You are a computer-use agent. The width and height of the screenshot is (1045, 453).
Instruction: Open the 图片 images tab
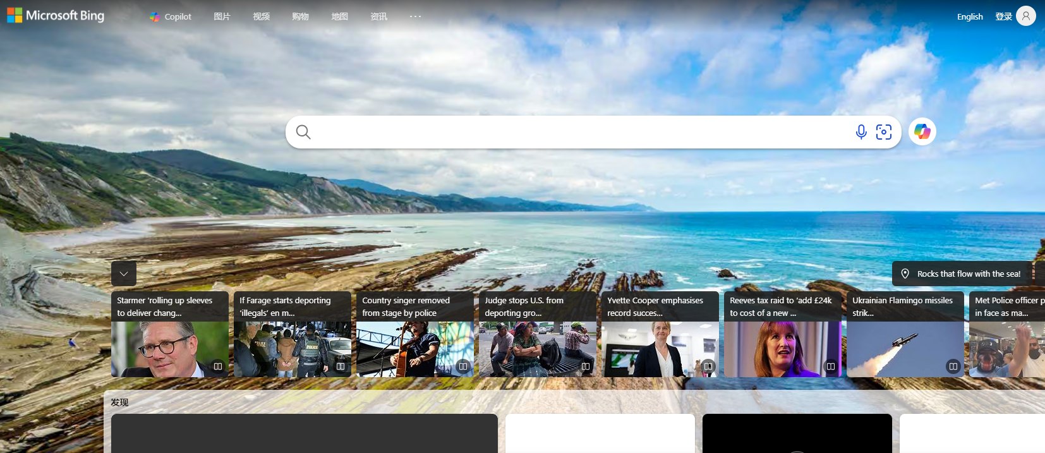[222, 17]
